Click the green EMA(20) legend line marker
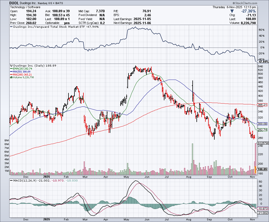 [x=11, y=69]
